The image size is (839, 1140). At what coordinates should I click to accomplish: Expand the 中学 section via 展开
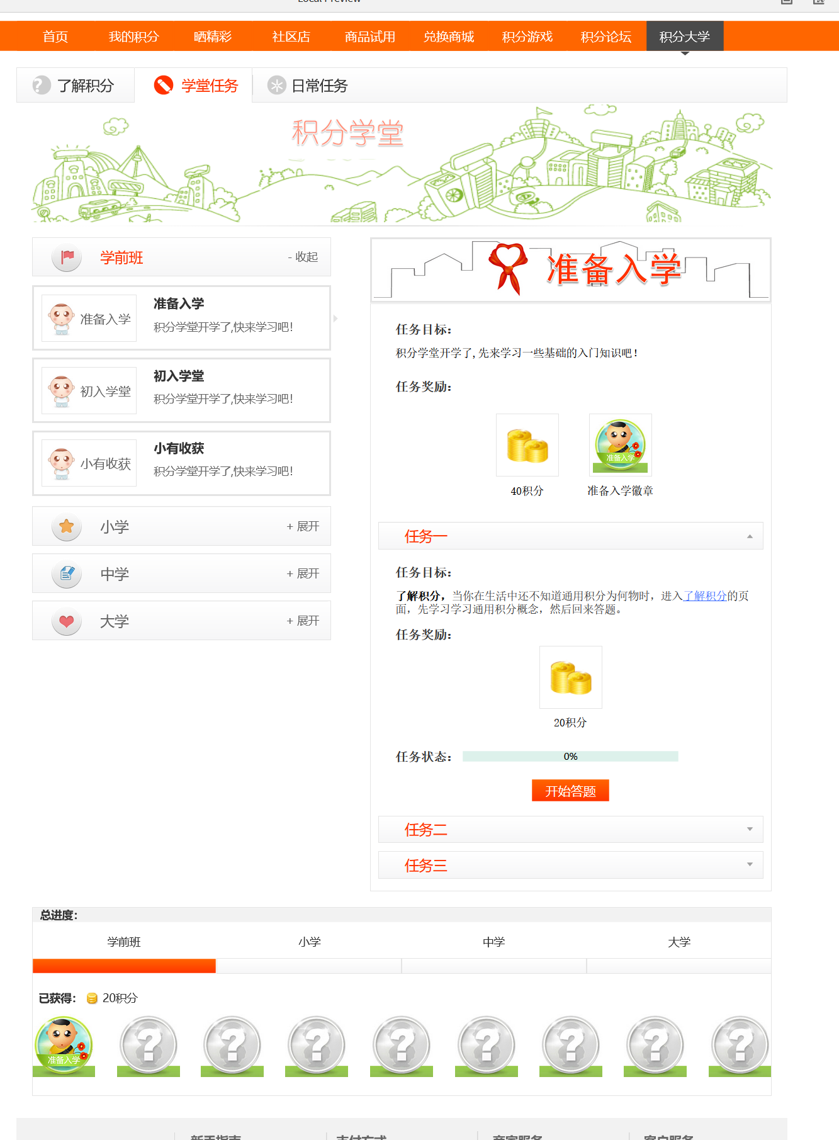303,573
